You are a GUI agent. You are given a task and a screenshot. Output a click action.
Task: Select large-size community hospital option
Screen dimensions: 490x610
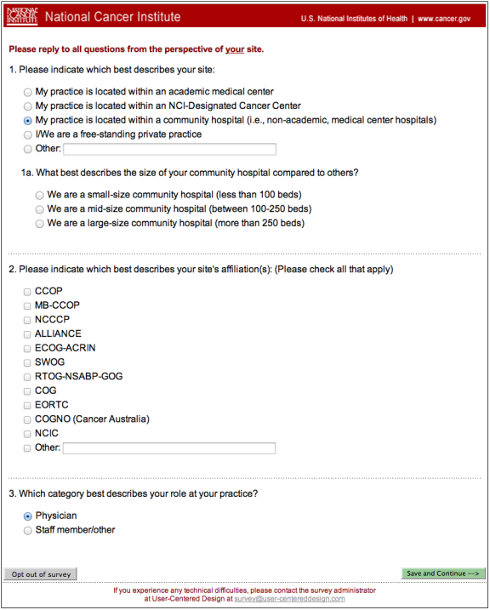point(39,224)
